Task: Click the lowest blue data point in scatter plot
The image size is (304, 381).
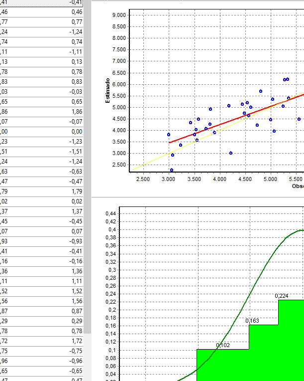Action: [x=172, y=170]
